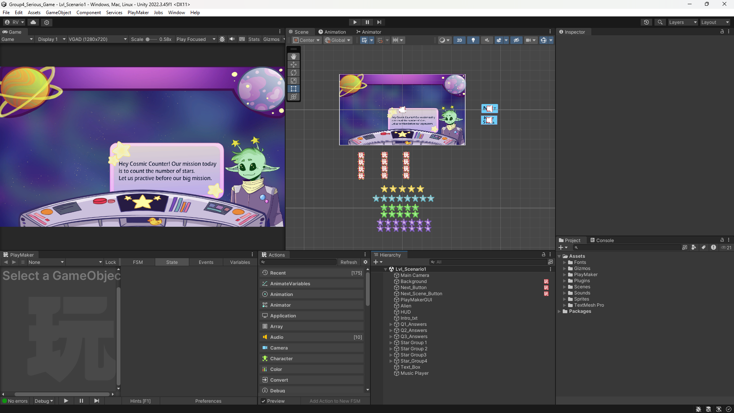Screen dimensions: 734x413
Task: Toggle Inspector lock icon
Action: coord(722,32)
